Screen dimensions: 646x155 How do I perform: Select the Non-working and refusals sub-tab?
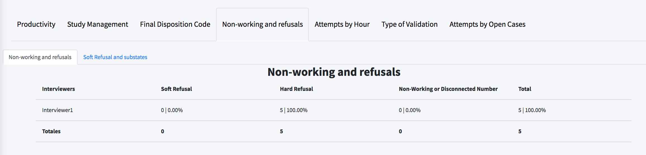coord(40,57)
